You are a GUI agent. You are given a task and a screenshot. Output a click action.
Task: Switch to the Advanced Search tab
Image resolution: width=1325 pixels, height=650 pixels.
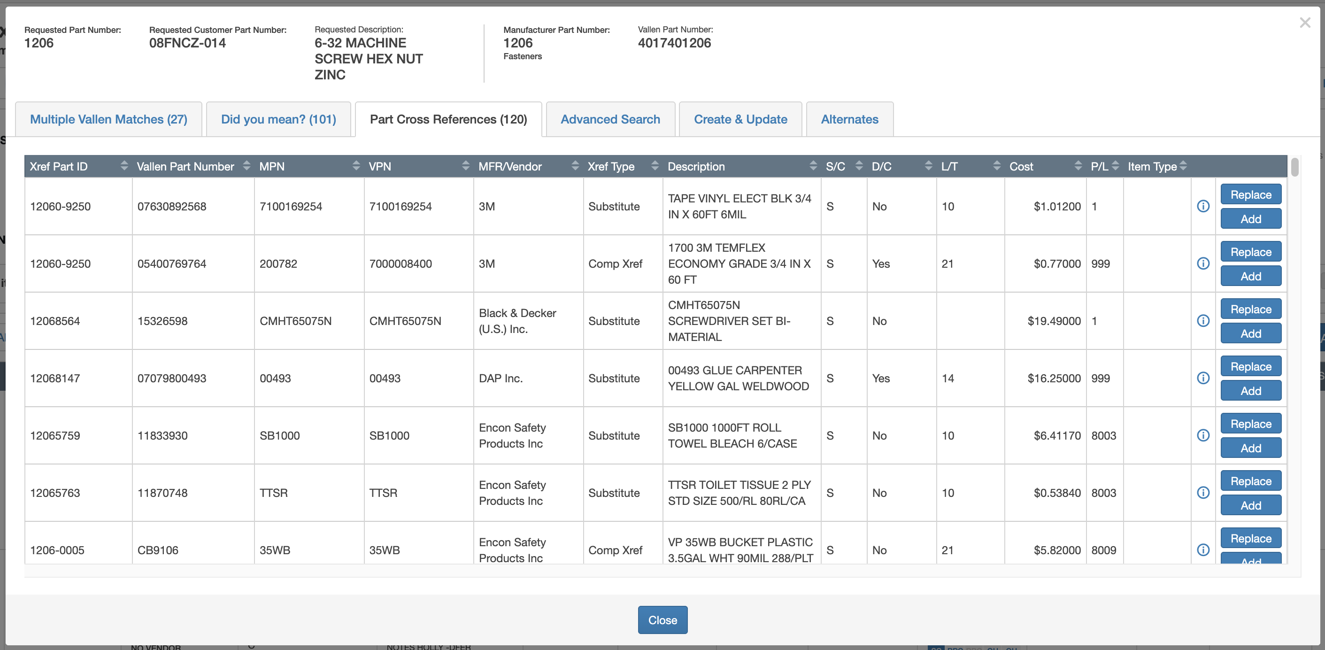[610, 119]
